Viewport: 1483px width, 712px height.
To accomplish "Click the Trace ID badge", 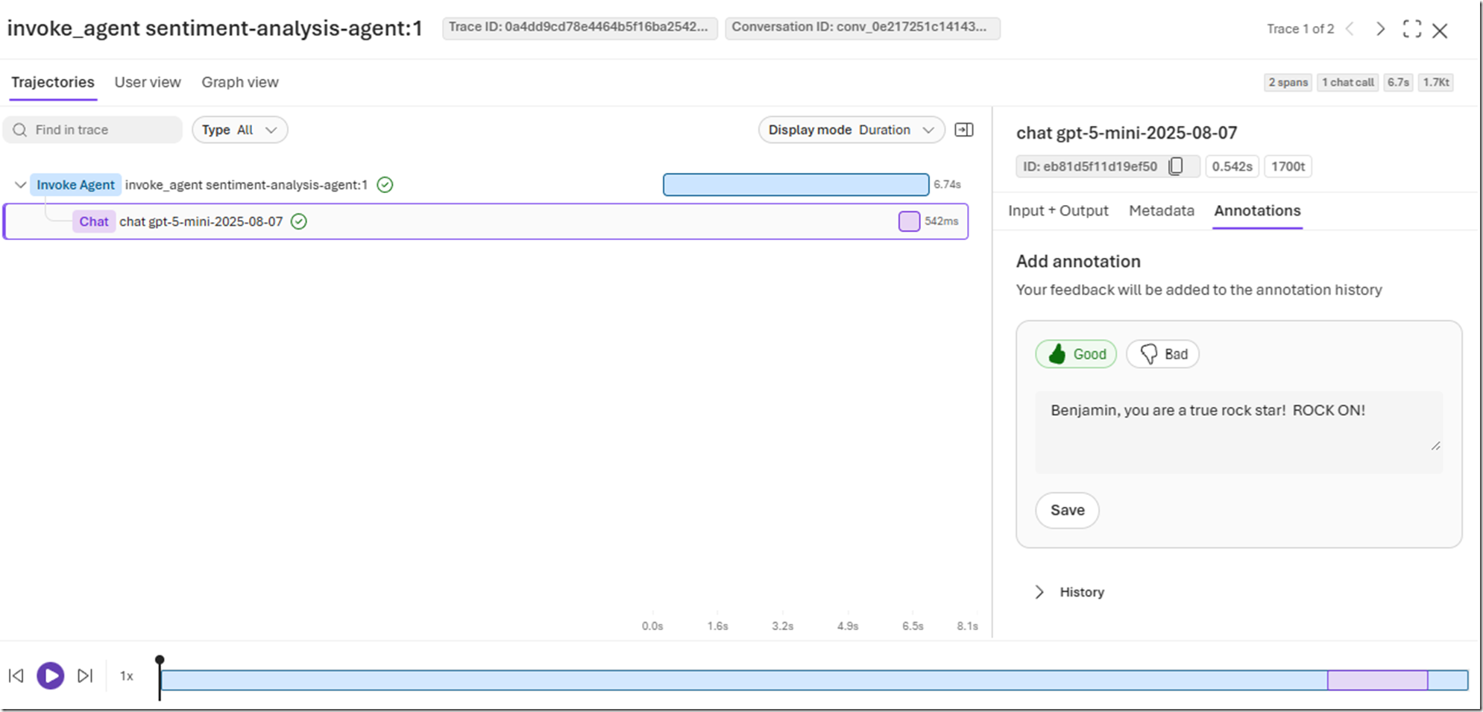I will 579,28.
